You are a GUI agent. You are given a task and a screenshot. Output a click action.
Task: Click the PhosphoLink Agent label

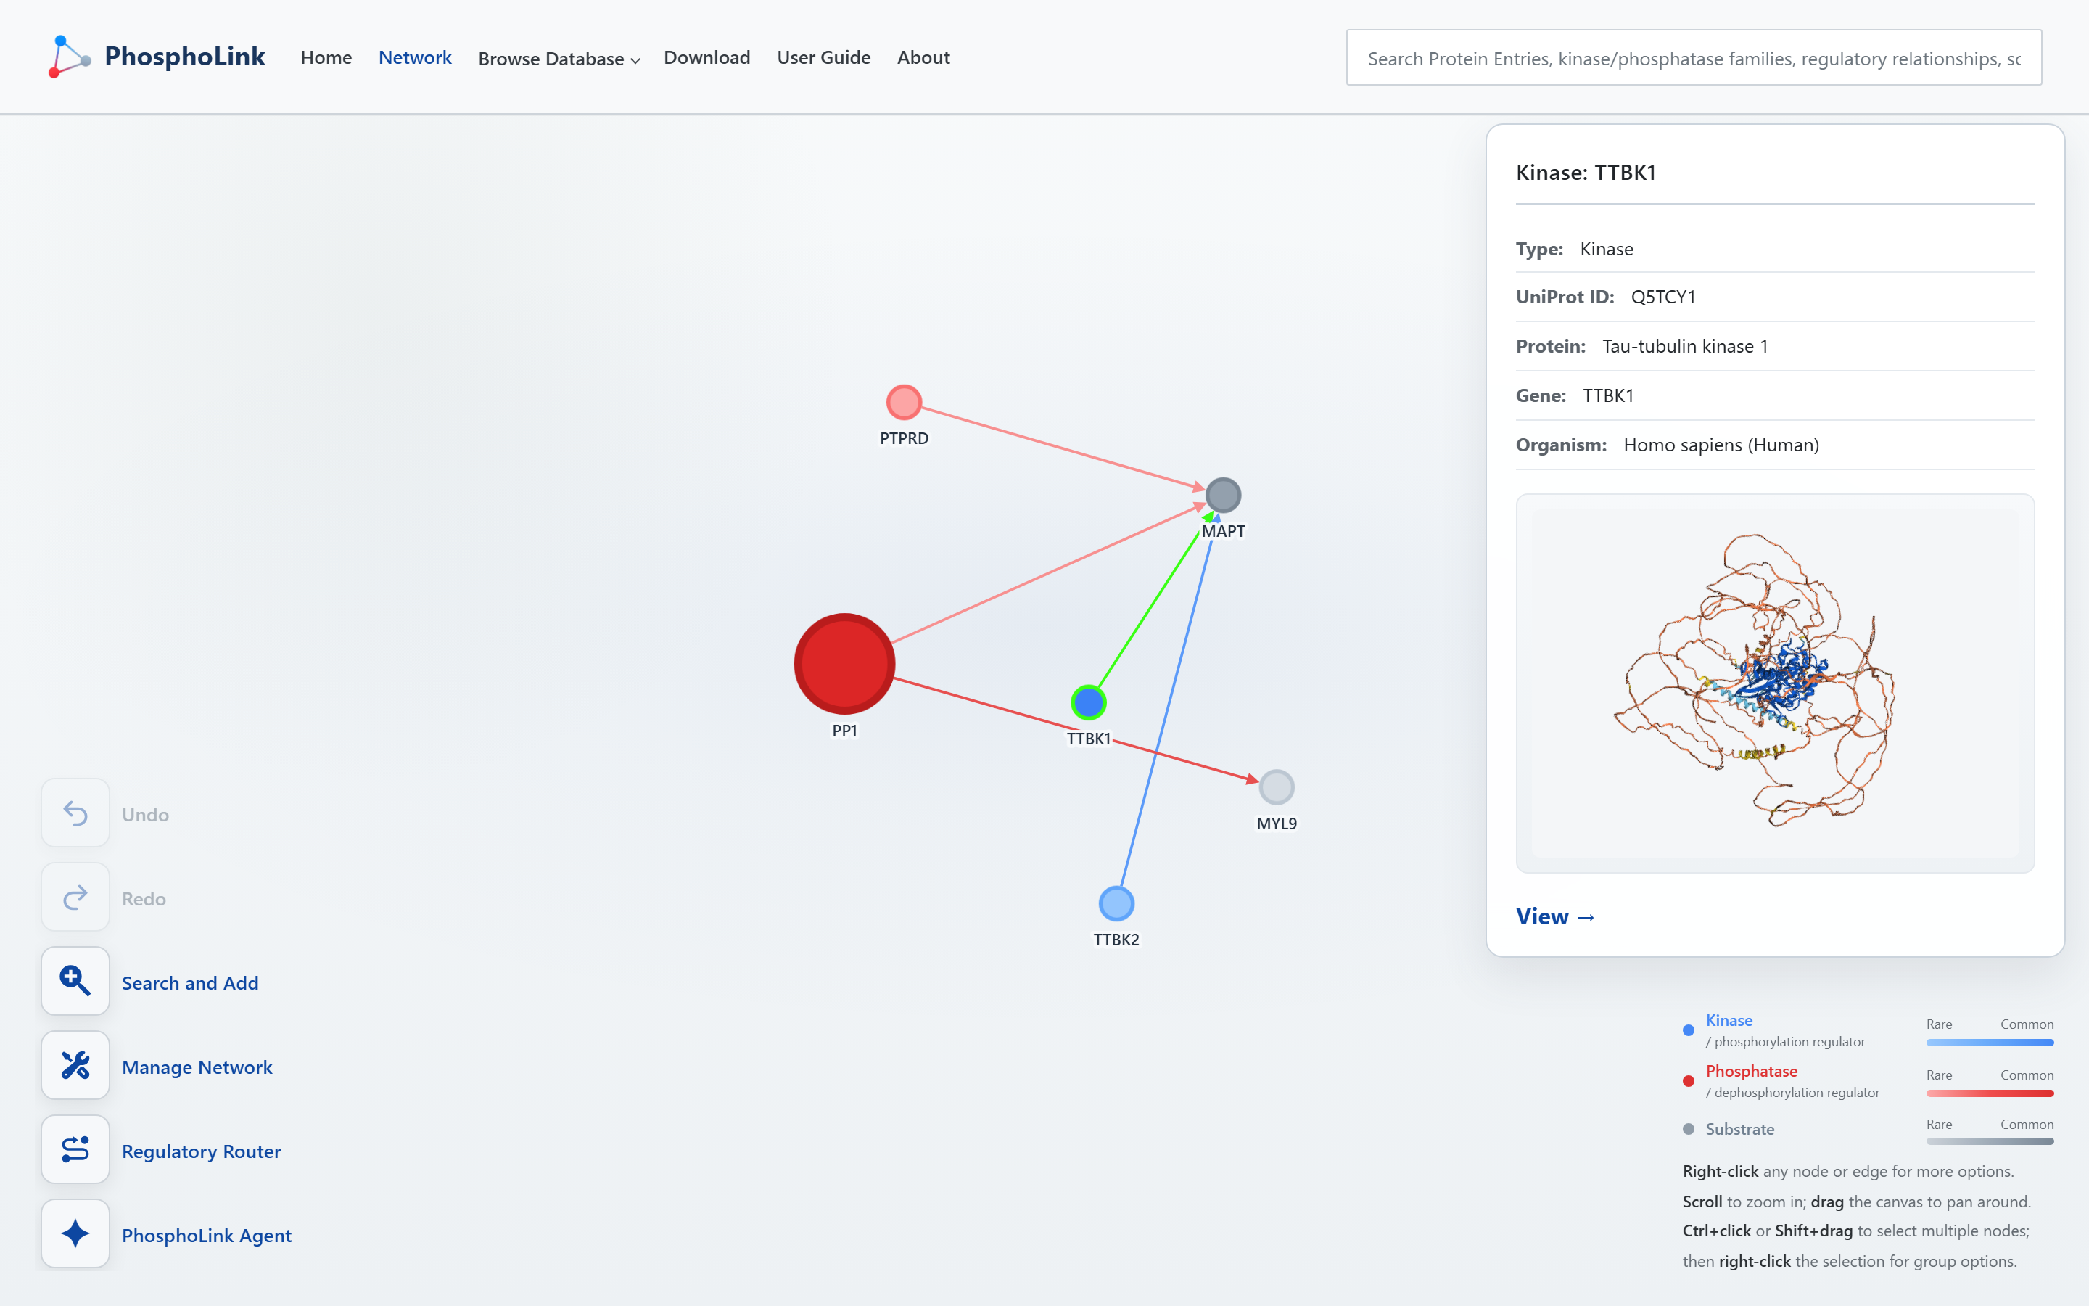click(206, 1235)
